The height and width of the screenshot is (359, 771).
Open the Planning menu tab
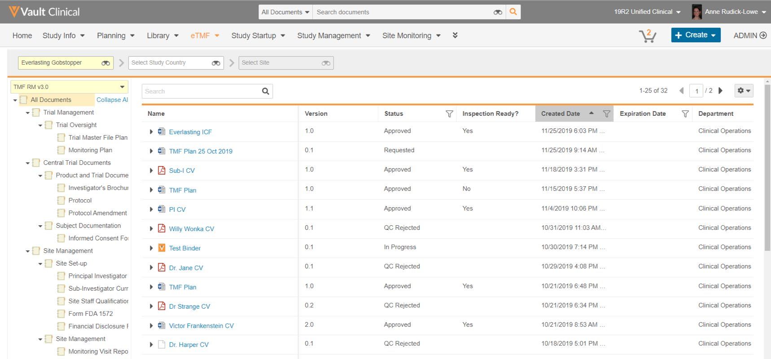coord(116,35)
